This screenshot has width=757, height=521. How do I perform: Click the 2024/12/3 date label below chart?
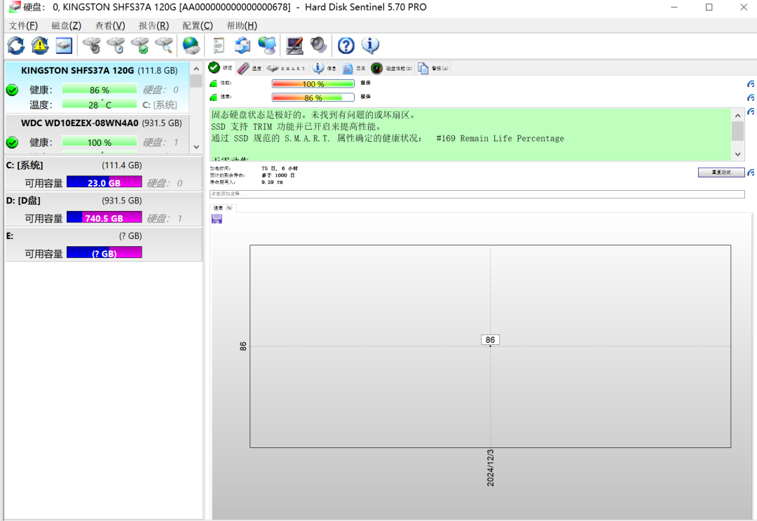coord(490,468)
